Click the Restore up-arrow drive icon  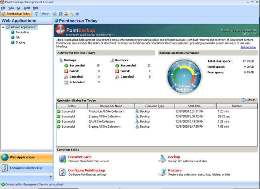pos(162,172)
